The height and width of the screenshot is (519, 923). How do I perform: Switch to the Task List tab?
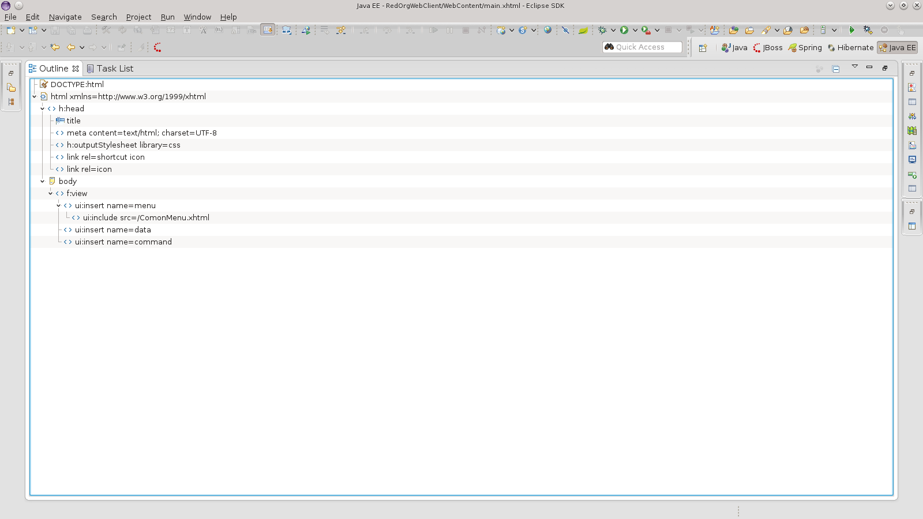click(x=110, y=68)
